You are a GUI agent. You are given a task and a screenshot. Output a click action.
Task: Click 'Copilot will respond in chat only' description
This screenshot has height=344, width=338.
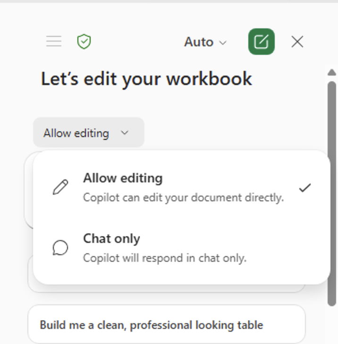point(164,258)
